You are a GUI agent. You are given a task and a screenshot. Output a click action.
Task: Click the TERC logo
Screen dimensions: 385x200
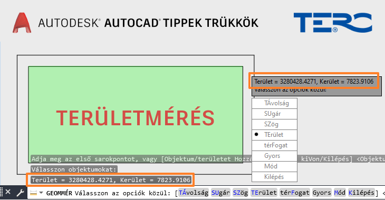coord(333,23)
